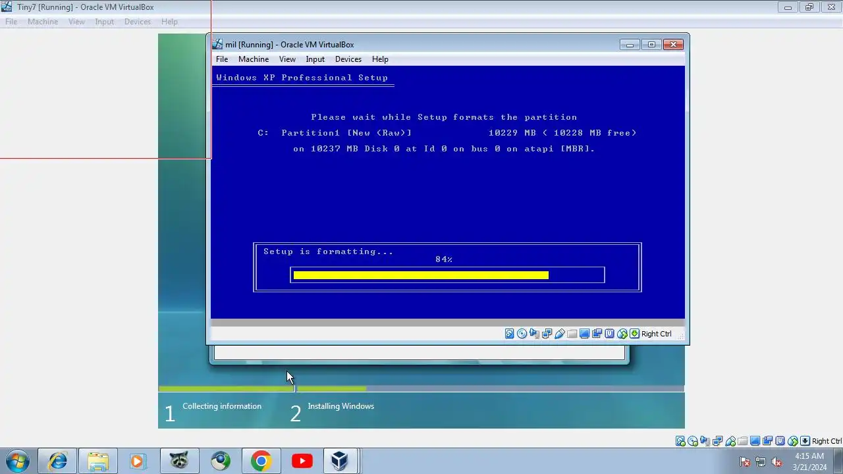Click 'C: Partition1 [New (Raw)]' line
843x474 pixels.
335,133
